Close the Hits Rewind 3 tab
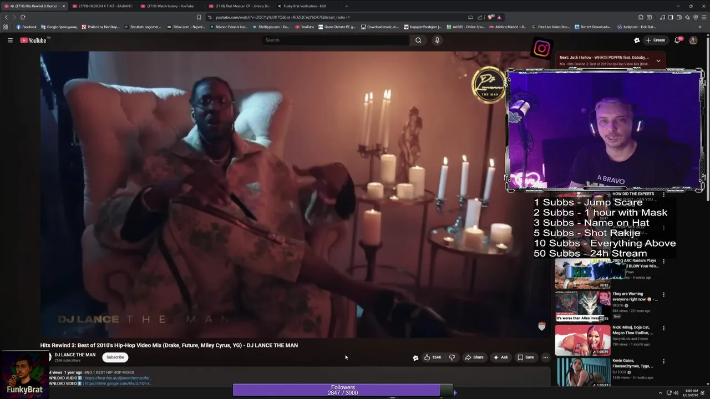This screenshot has height=399, width=710. (x=63, y=6)
